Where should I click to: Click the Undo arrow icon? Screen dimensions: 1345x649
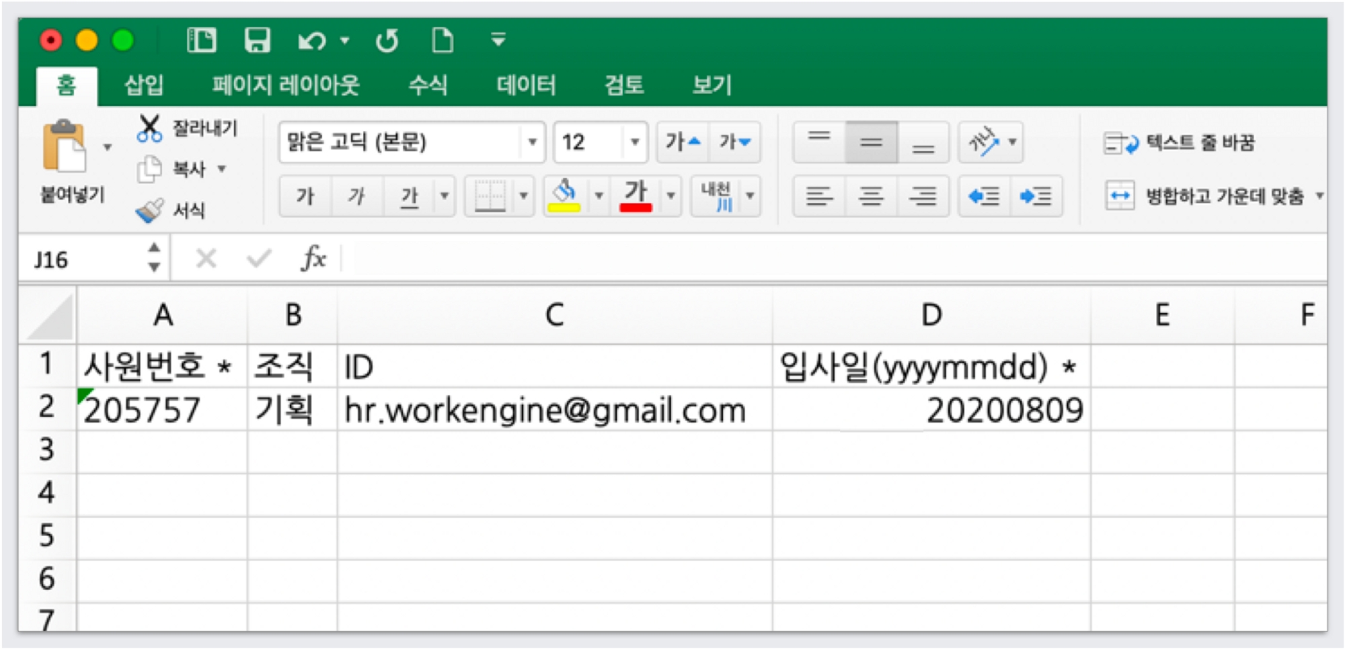point(311,41)
